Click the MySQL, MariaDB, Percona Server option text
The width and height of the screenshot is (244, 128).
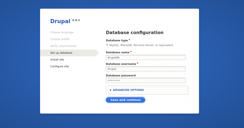click(x=141, y=45)
